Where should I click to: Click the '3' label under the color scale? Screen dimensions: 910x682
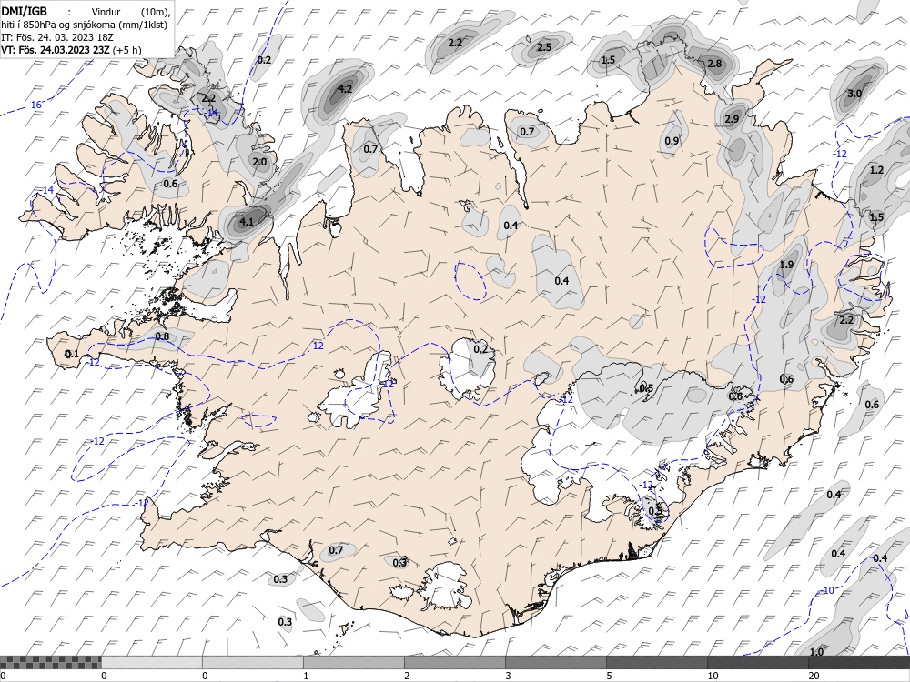coord(508,676)
